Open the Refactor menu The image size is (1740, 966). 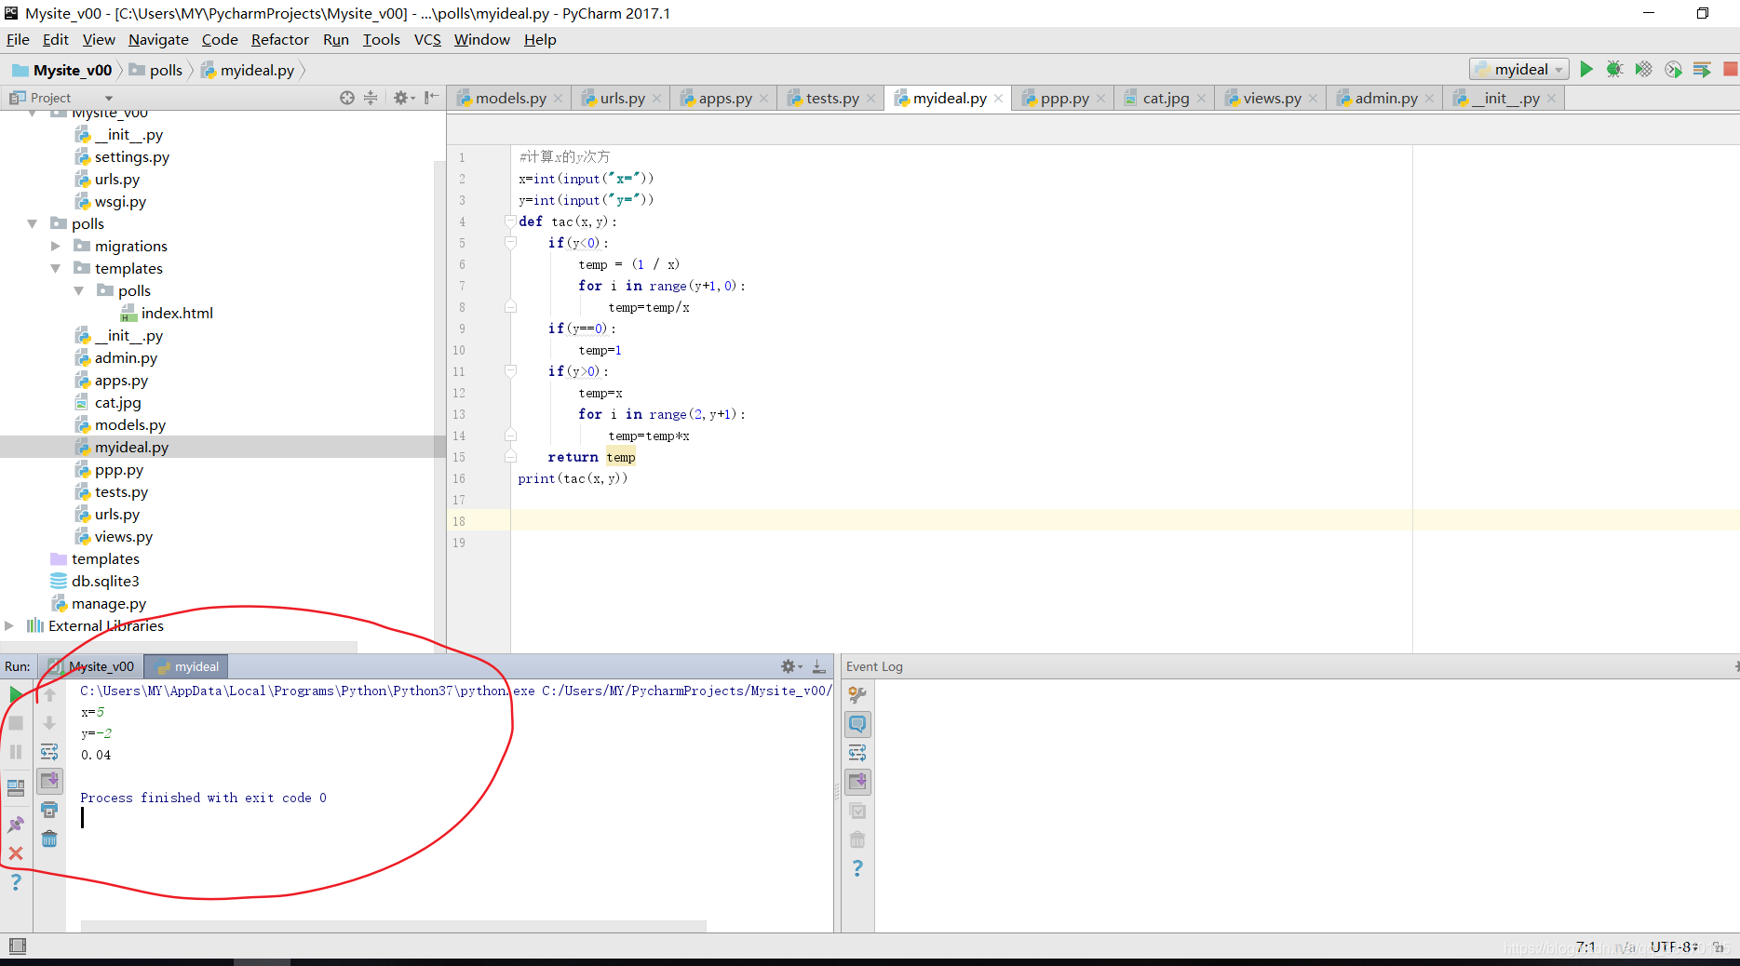pos(279,39)
